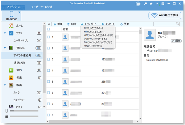Close the SM-G9300 device tab
Screen dimensions: 185x125
(19, 12)
